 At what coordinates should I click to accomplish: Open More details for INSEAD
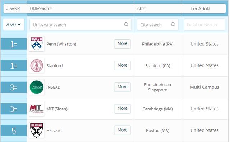[123, 87]
